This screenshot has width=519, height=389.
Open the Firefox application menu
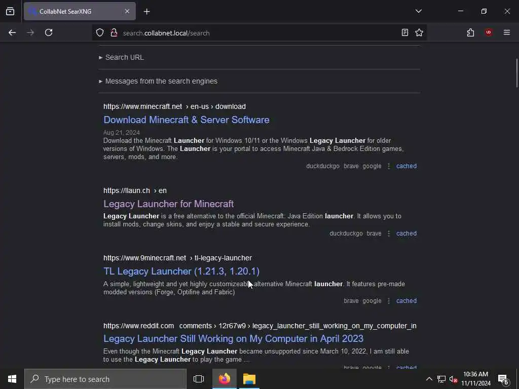(x=507, y=32)
